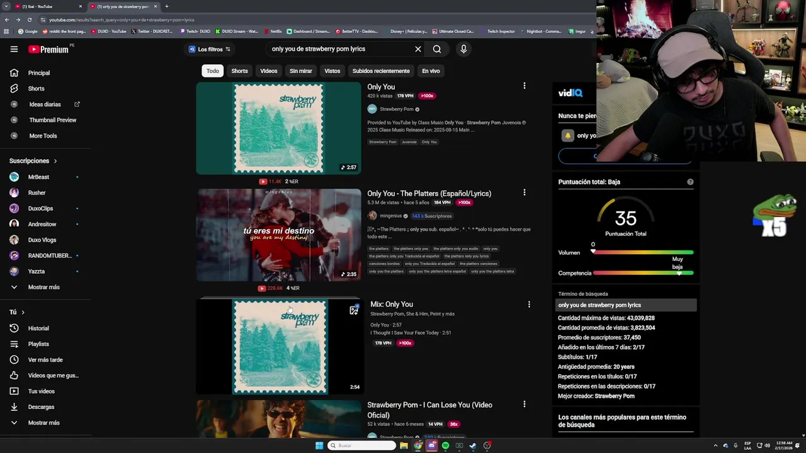The width and height of the screenshot is (806, 453).
Task: Open Ideas diarias in the sidebar
Action: 44,104
